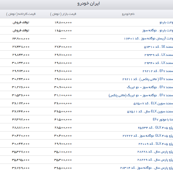173x170 pixels.
Task: Click the ایران خودرو table title
Action: pyautogui.click(x=88, y=4)
